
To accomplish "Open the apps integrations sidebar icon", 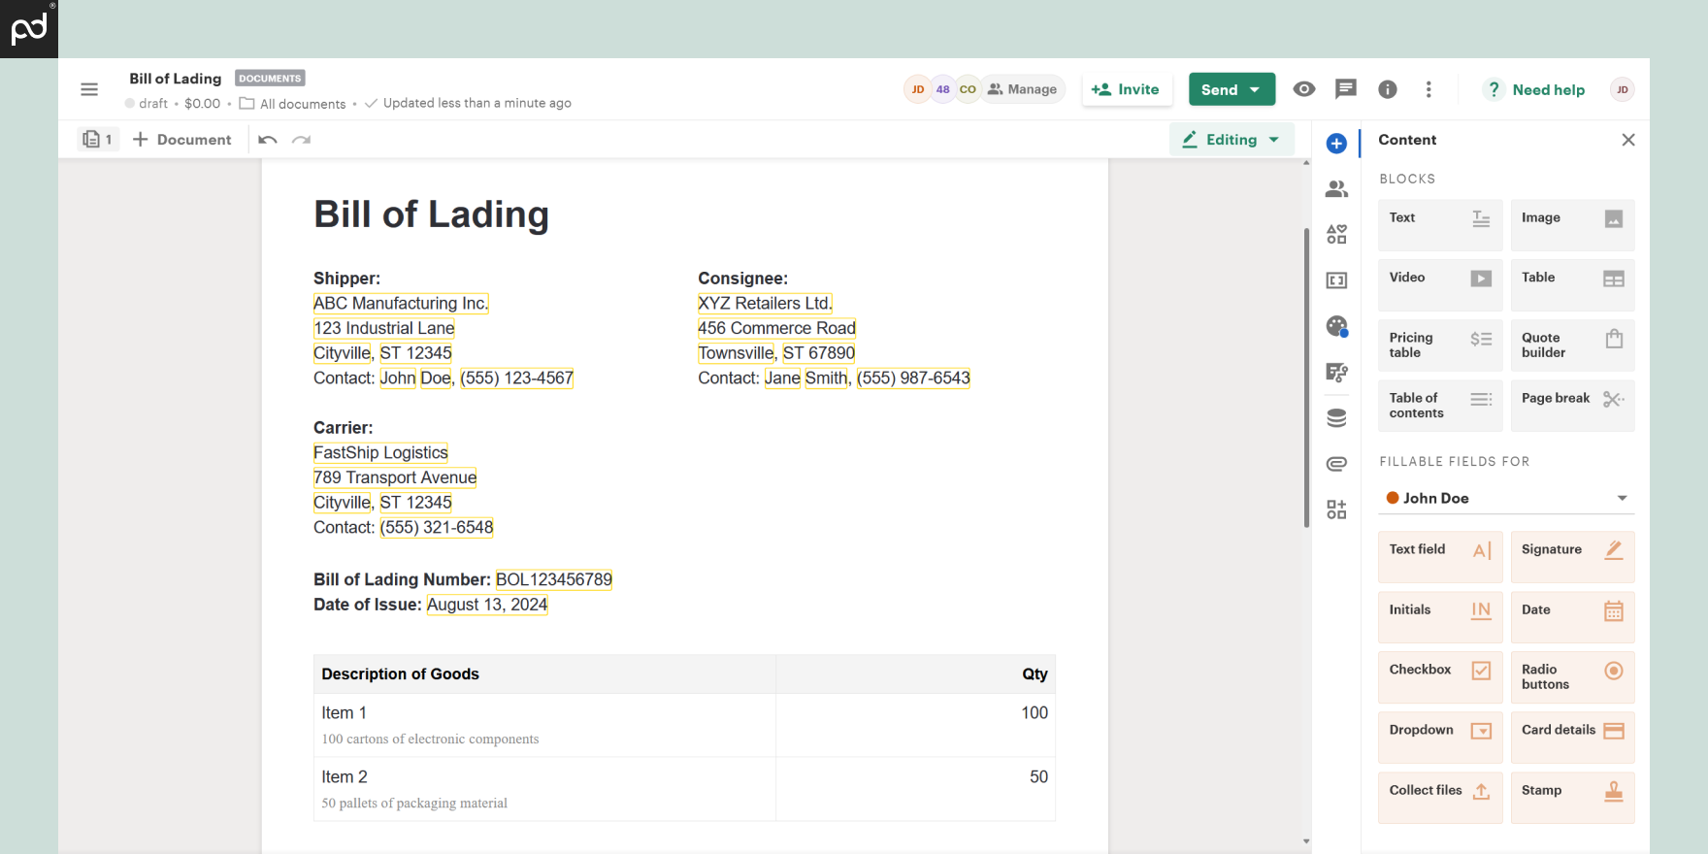I will point(1336,509).
